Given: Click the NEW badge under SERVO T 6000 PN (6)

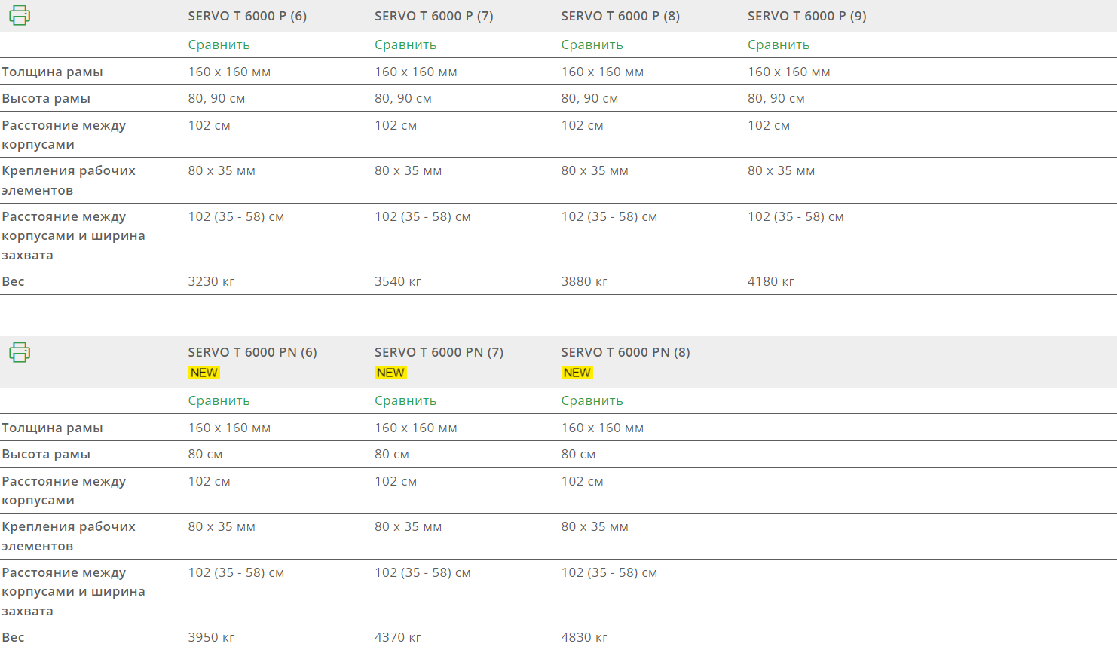Looking at the screenshot, I should (x=204, y=373).
